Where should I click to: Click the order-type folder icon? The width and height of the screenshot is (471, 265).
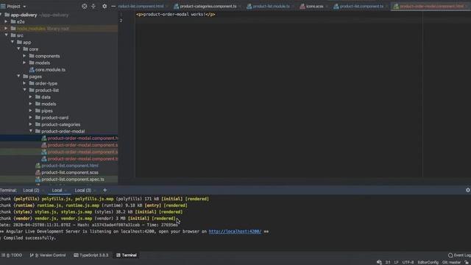(x=32, y=83)
